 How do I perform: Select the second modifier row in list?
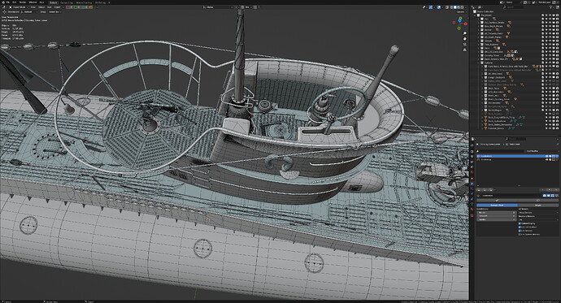(517, 160)
